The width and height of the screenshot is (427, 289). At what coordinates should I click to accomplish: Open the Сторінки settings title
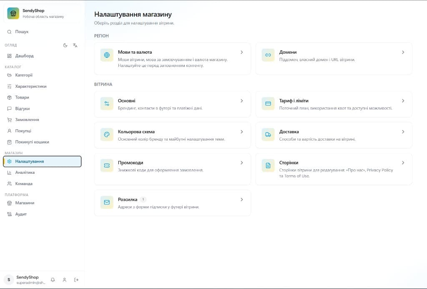289,163
